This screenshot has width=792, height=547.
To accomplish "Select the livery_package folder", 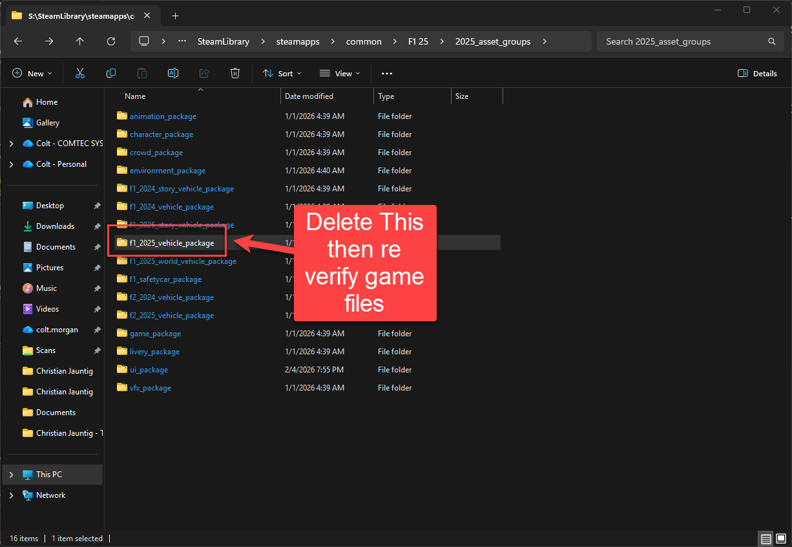I will 154,352.
